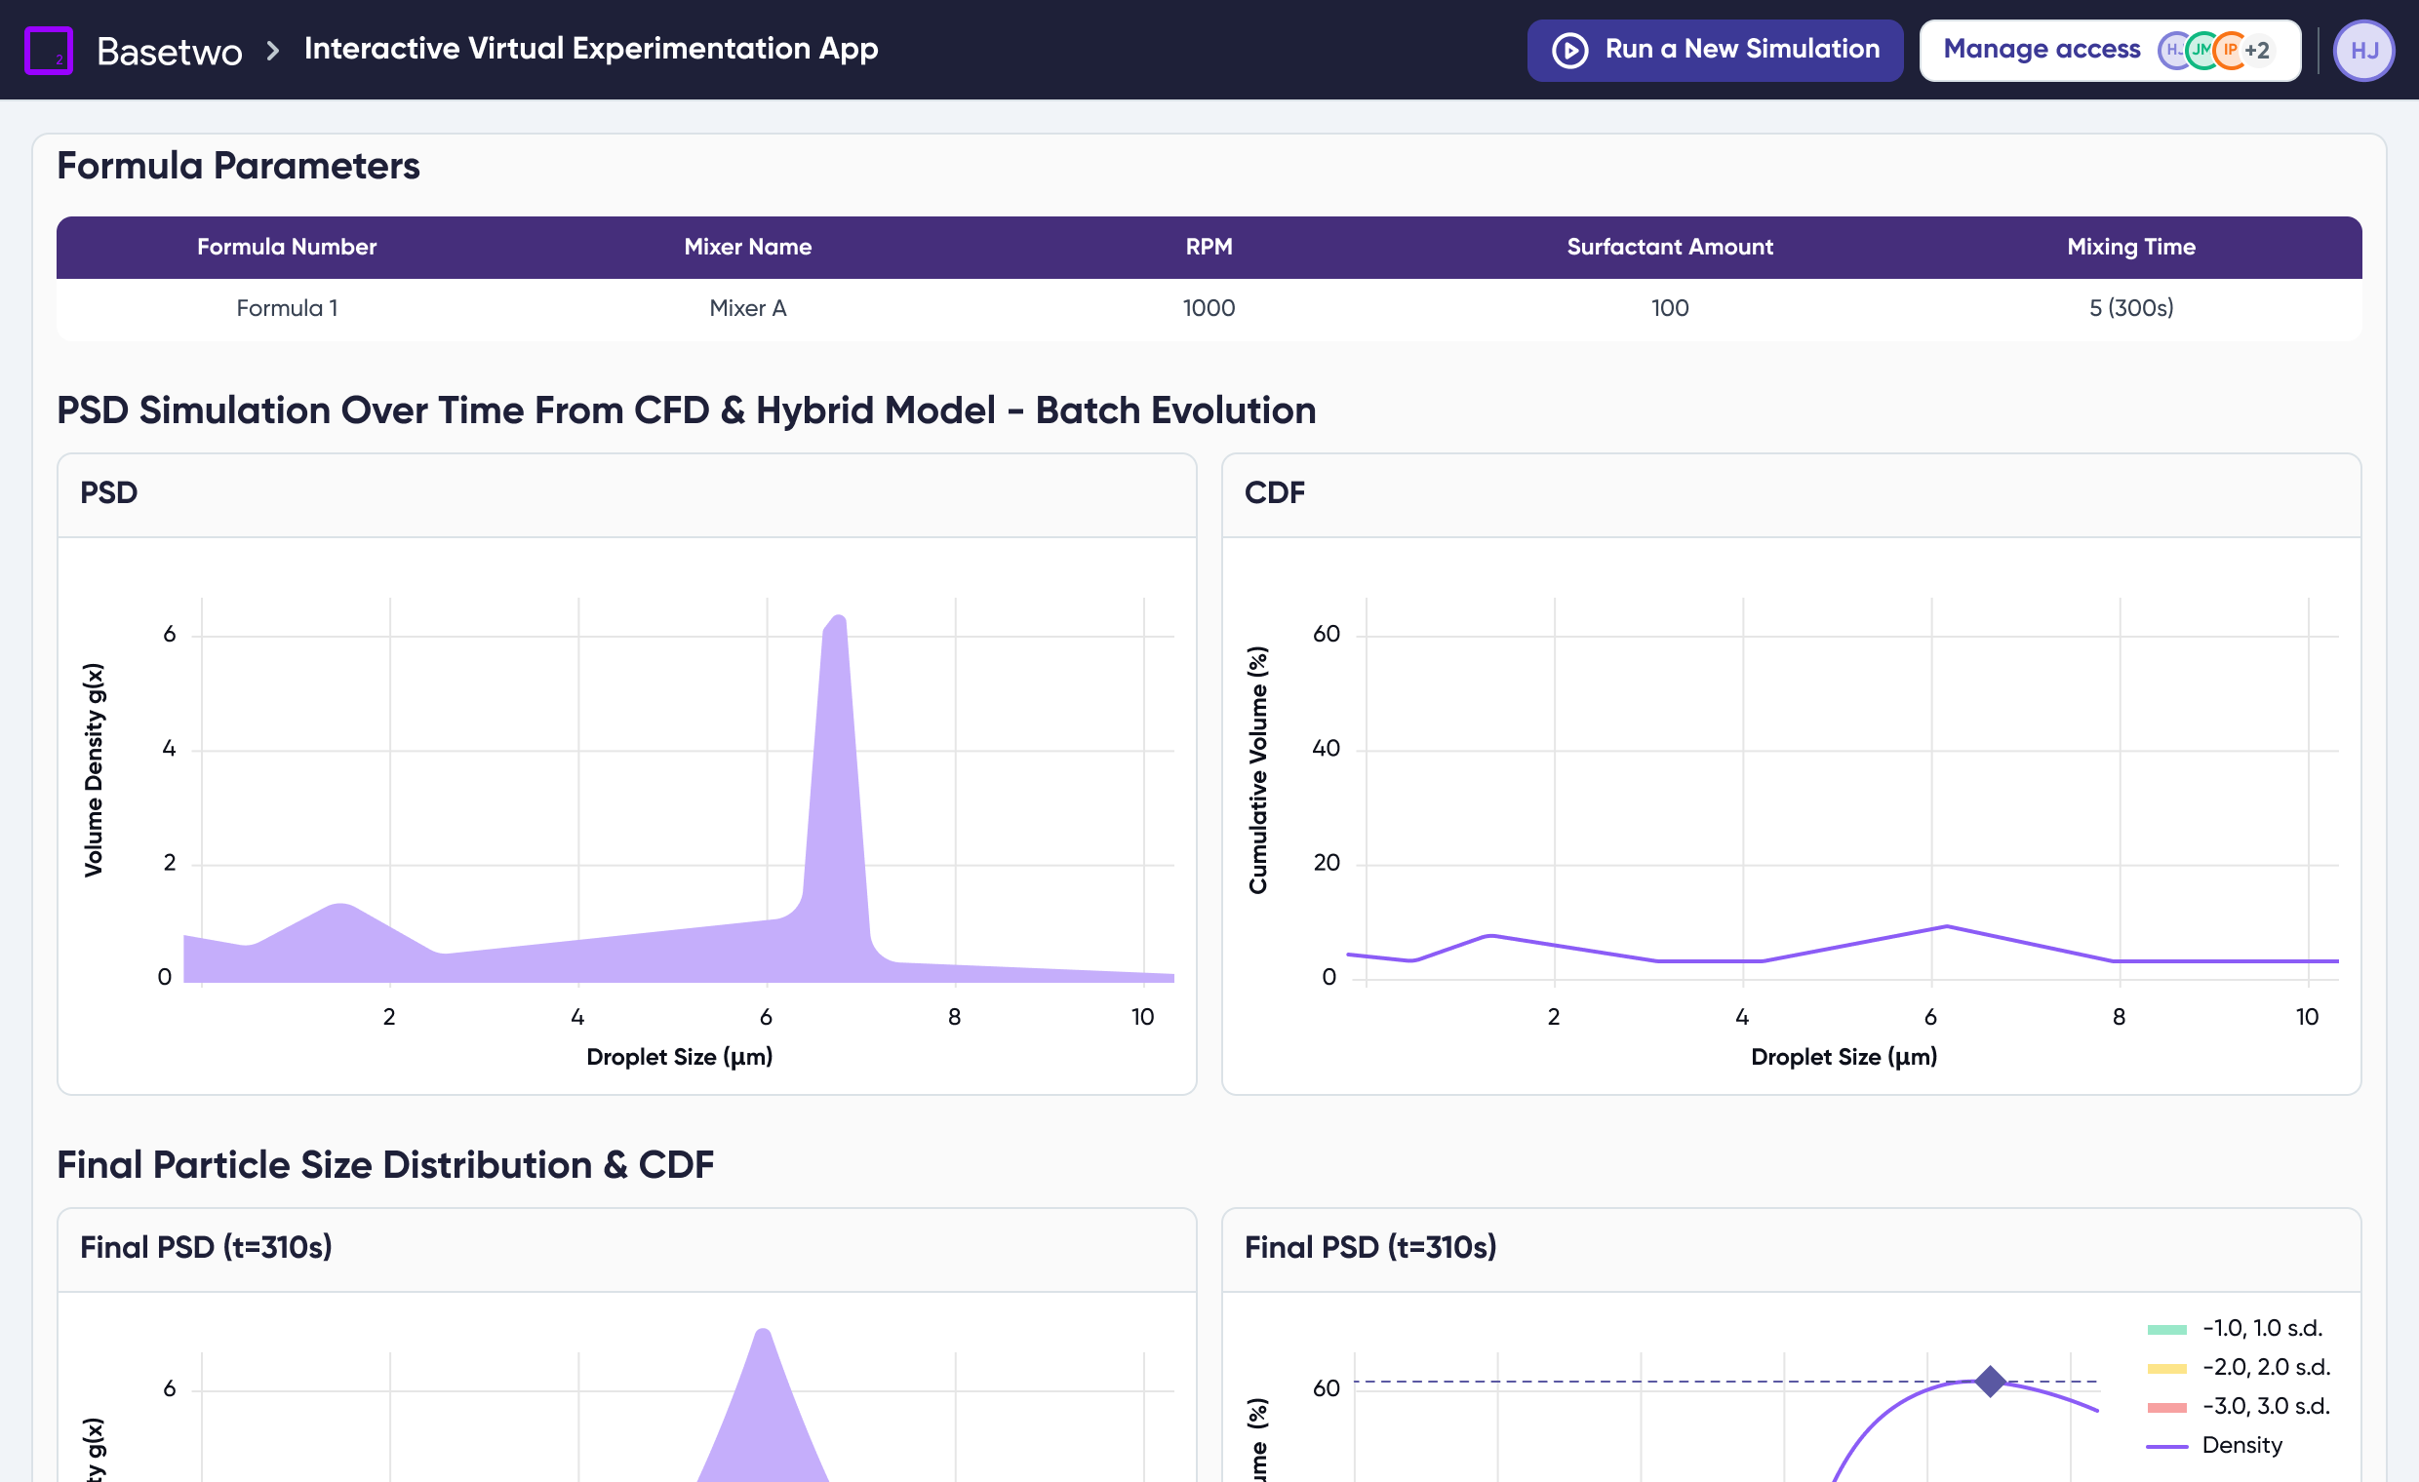Viewport: 2419px width, 1482px height.
Task: Select the Mixer A table cell
Action: coord(748,308)
